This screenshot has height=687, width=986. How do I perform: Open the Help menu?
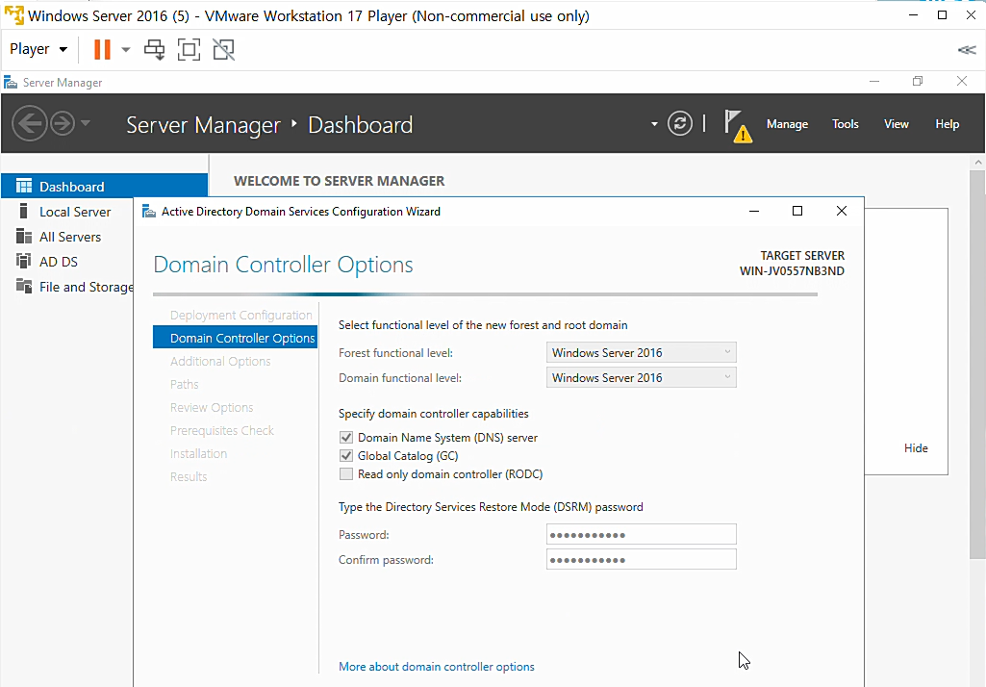point(947,124)
